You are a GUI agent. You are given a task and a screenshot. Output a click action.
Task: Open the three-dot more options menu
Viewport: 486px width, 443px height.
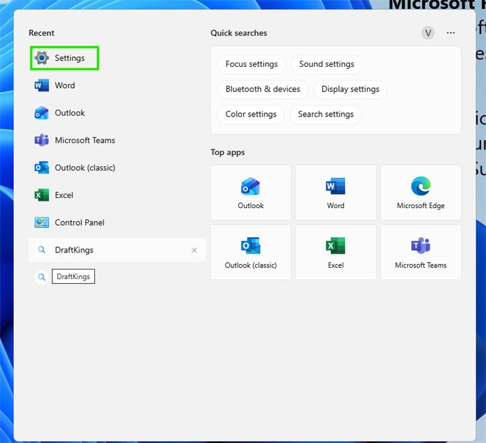(x=451, y=33)
